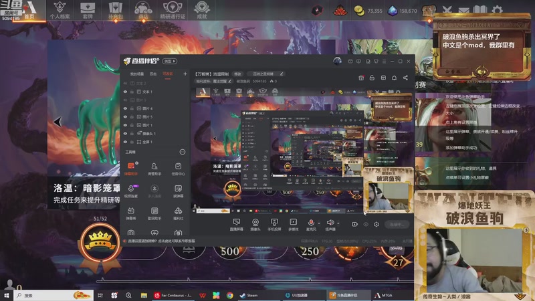The height and width of the screenshot is (301, 535).
Task: Edit the stream category pencil icon
Action: click(282, 74)
